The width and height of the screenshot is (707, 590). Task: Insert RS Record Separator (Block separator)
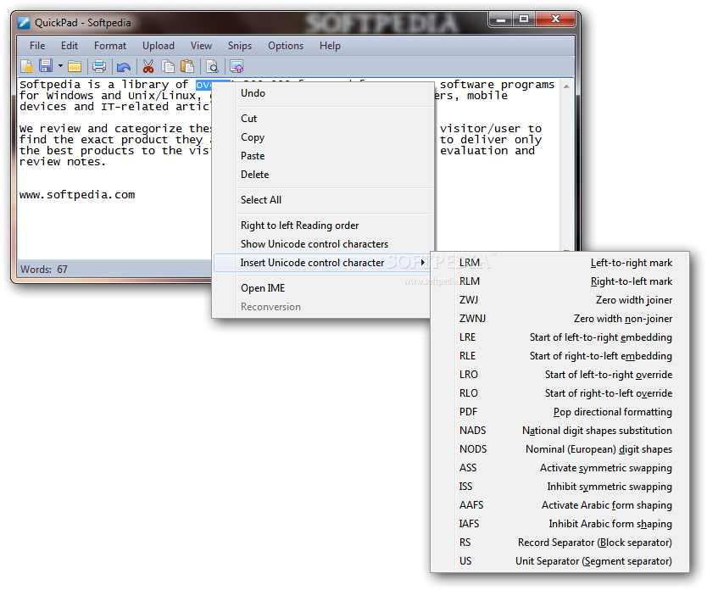click(x=559, y=543)
